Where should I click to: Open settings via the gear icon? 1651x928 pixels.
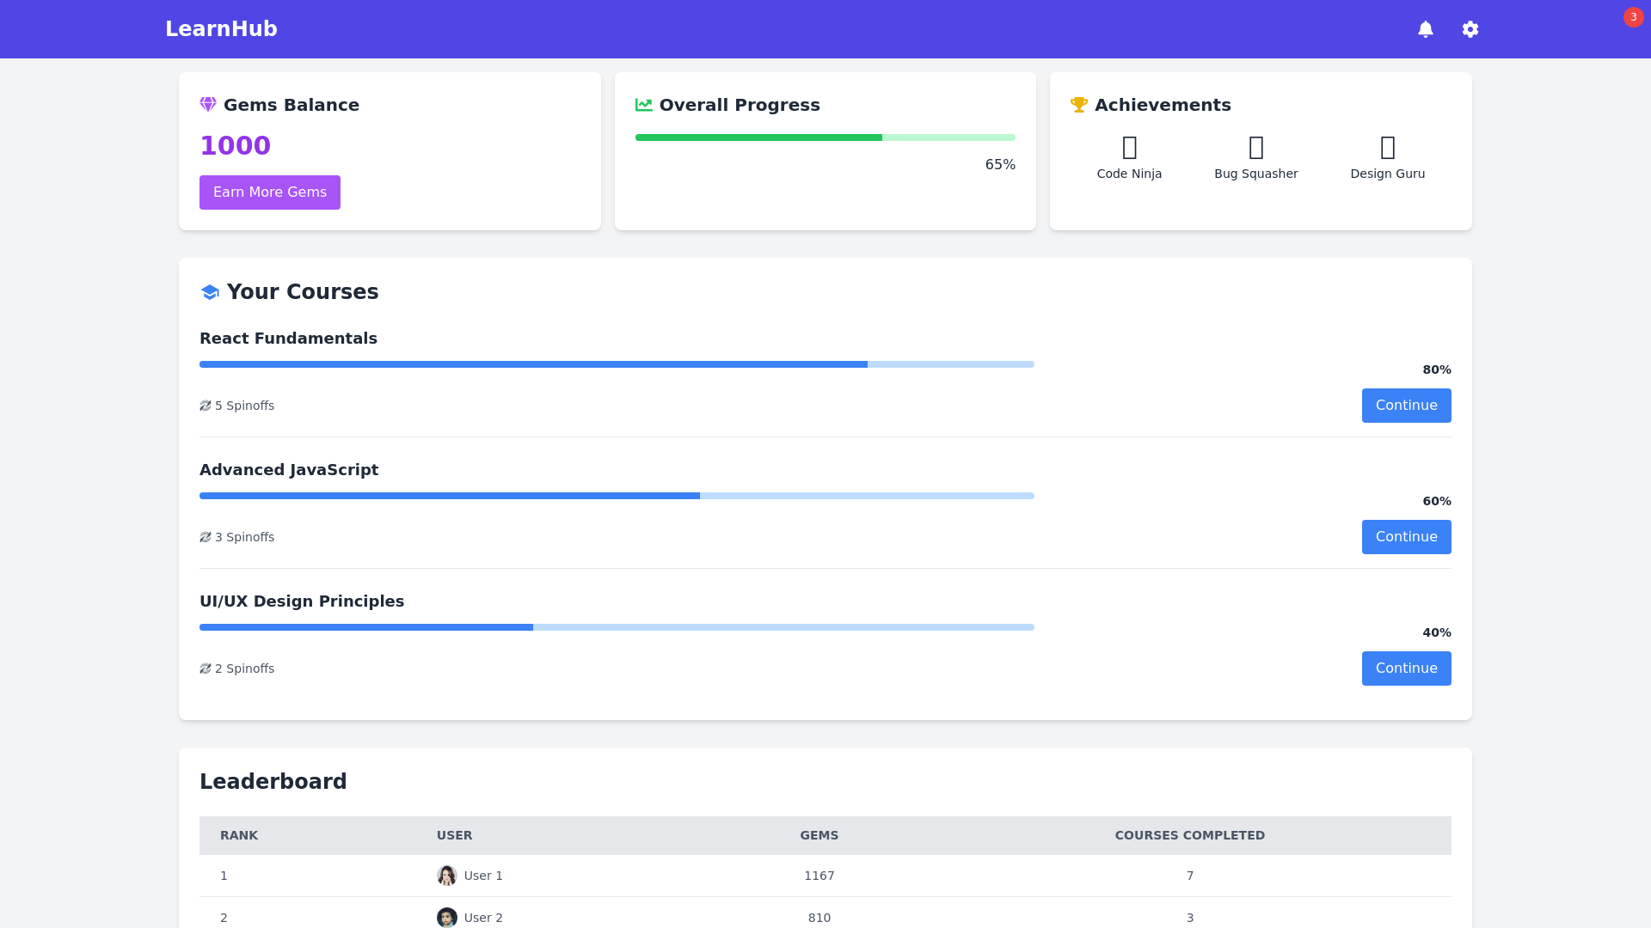(x=1470, y=29)
